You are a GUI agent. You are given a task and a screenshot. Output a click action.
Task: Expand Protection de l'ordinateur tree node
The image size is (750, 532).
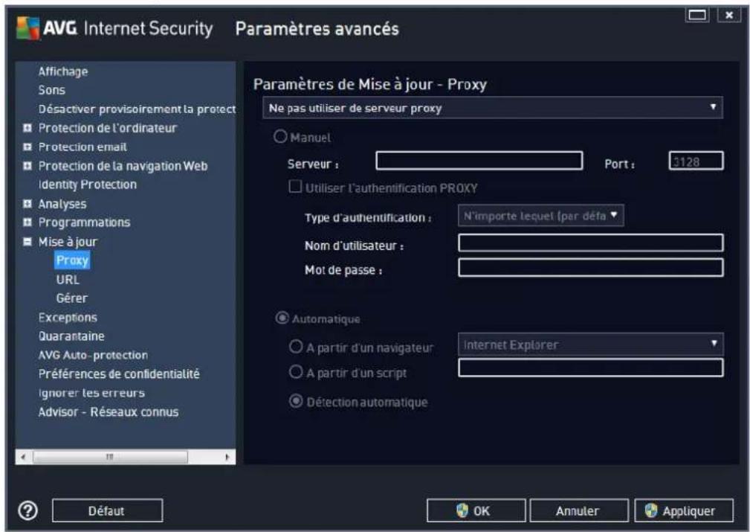click(28, 128)
